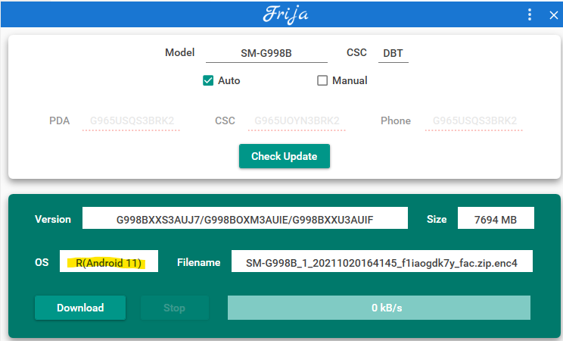Close the Frija window

[553, 15]
